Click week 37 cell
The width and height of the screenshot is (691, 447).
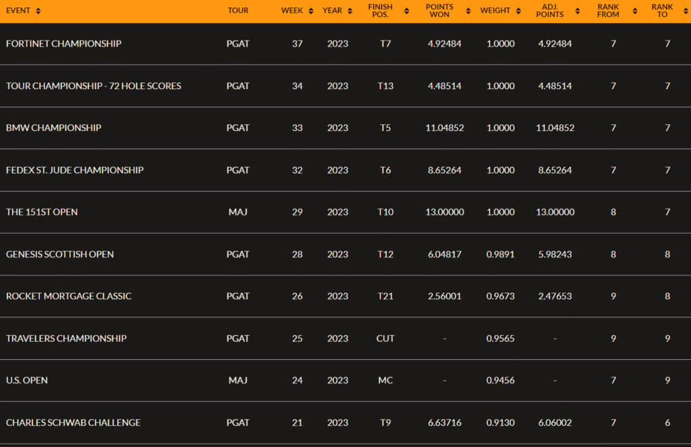pos(298,44)
